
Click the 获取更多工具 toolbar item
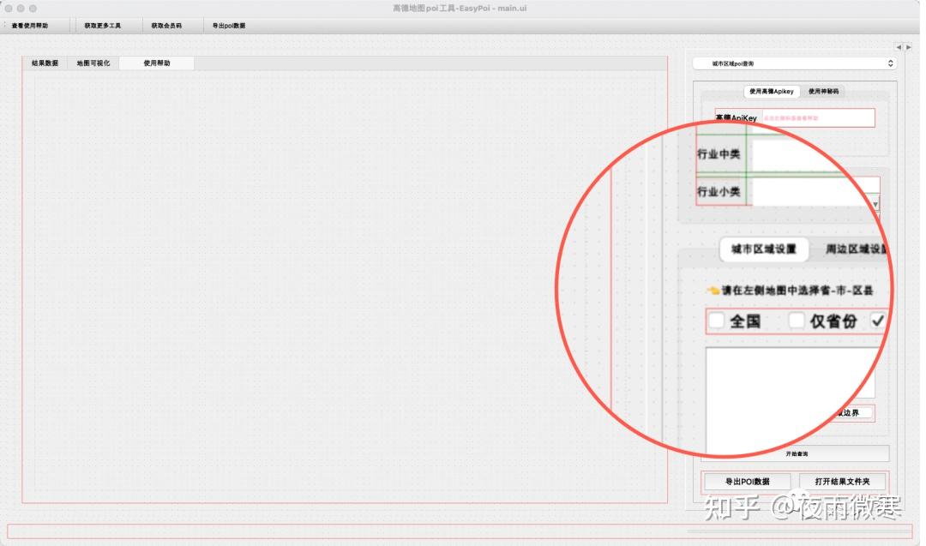click(x=102, y=25)
